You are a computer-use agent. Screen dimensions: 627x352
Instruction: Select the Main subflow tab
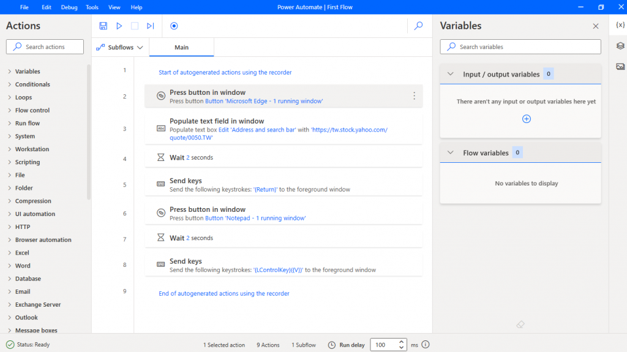[181, 47]
